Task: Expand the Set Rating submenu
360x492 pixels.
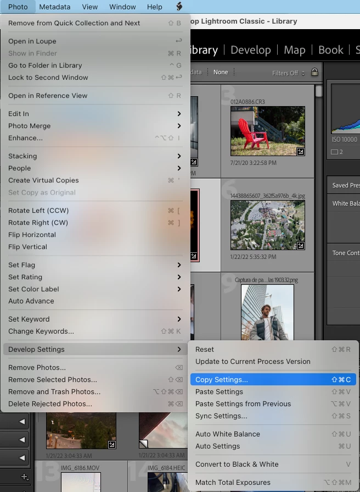Action: click(x=94, y=277)
